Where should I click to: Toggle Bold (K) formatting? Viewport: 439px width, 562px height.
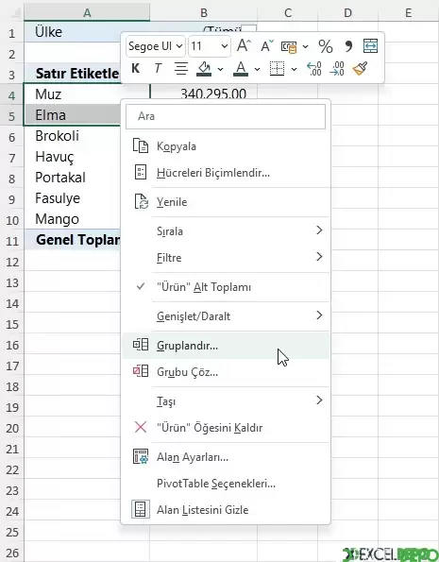[135, 68]
